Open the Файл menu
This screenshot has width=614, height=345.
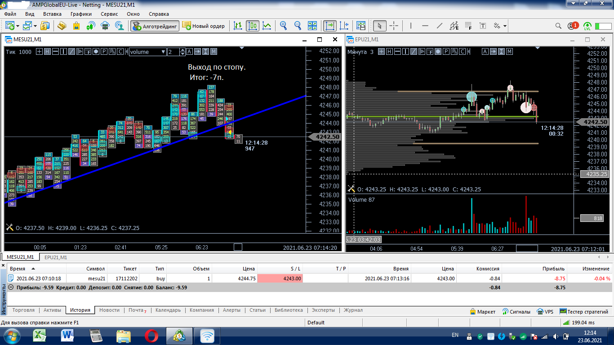(x=10, y=14)
